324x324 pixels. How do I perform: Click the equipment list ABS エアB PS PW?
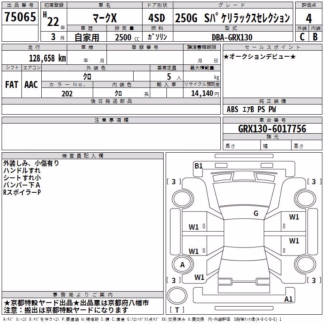pos(251,109)
